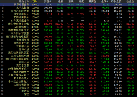Select the 澳门孝套票 item

23,65
